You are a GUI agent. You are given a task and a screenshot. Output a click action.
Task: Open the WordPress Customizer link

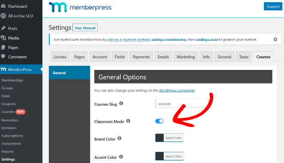[177, 91]
